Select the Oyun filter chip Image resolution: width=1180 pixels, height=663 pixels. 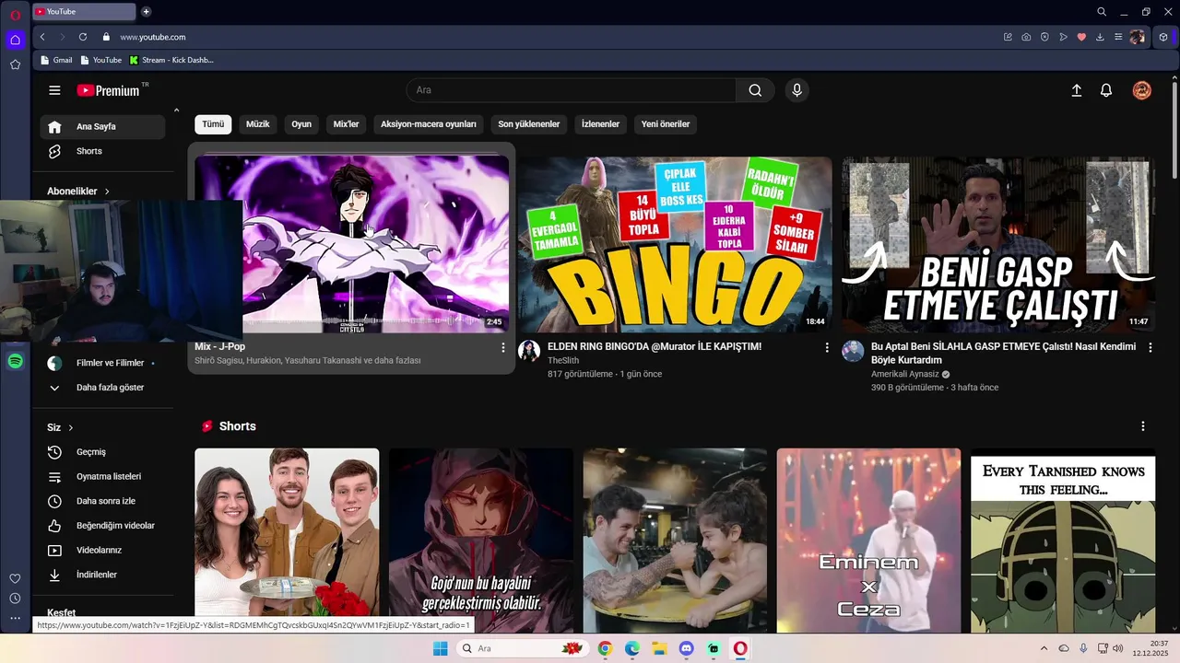tap(301, 124)
